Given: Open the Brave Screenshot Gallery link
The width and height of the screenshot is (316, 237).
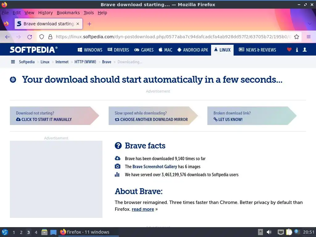Looking at the screenshot, I should (x=155, y=167).
